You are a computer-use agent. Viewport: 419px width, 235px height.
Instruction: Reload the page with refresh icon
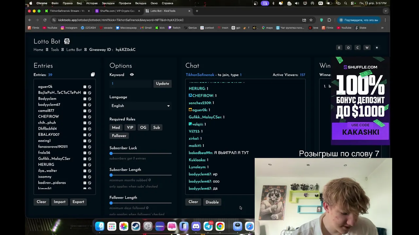[x=45, y=20]
